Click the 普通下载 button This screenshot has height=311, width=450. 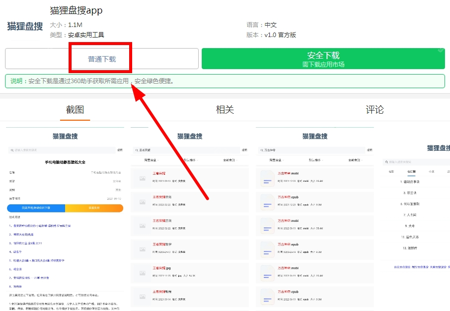(x=102, y=59)
